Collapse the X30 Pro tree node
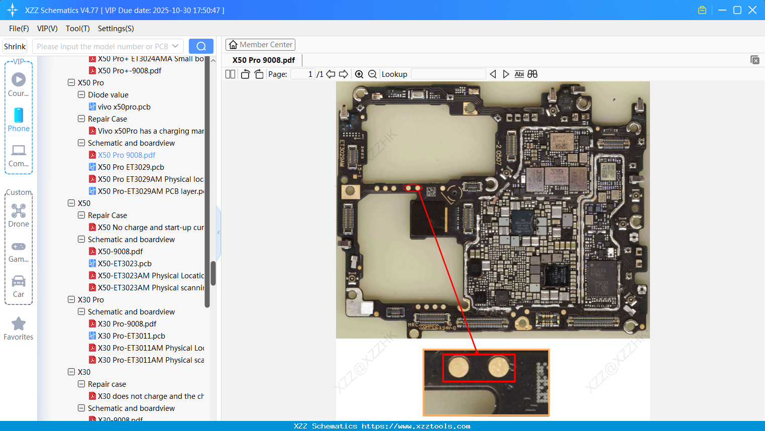This screenshot has height=431, width=765. [x=71, y=299]
